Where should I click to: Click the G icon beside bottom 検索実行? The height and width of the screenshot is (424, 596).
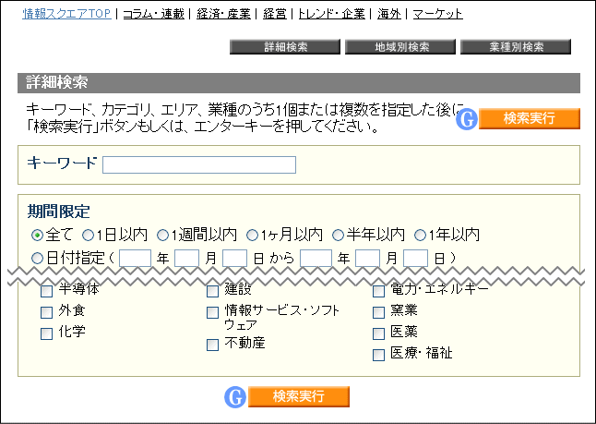tap(235, 397)
